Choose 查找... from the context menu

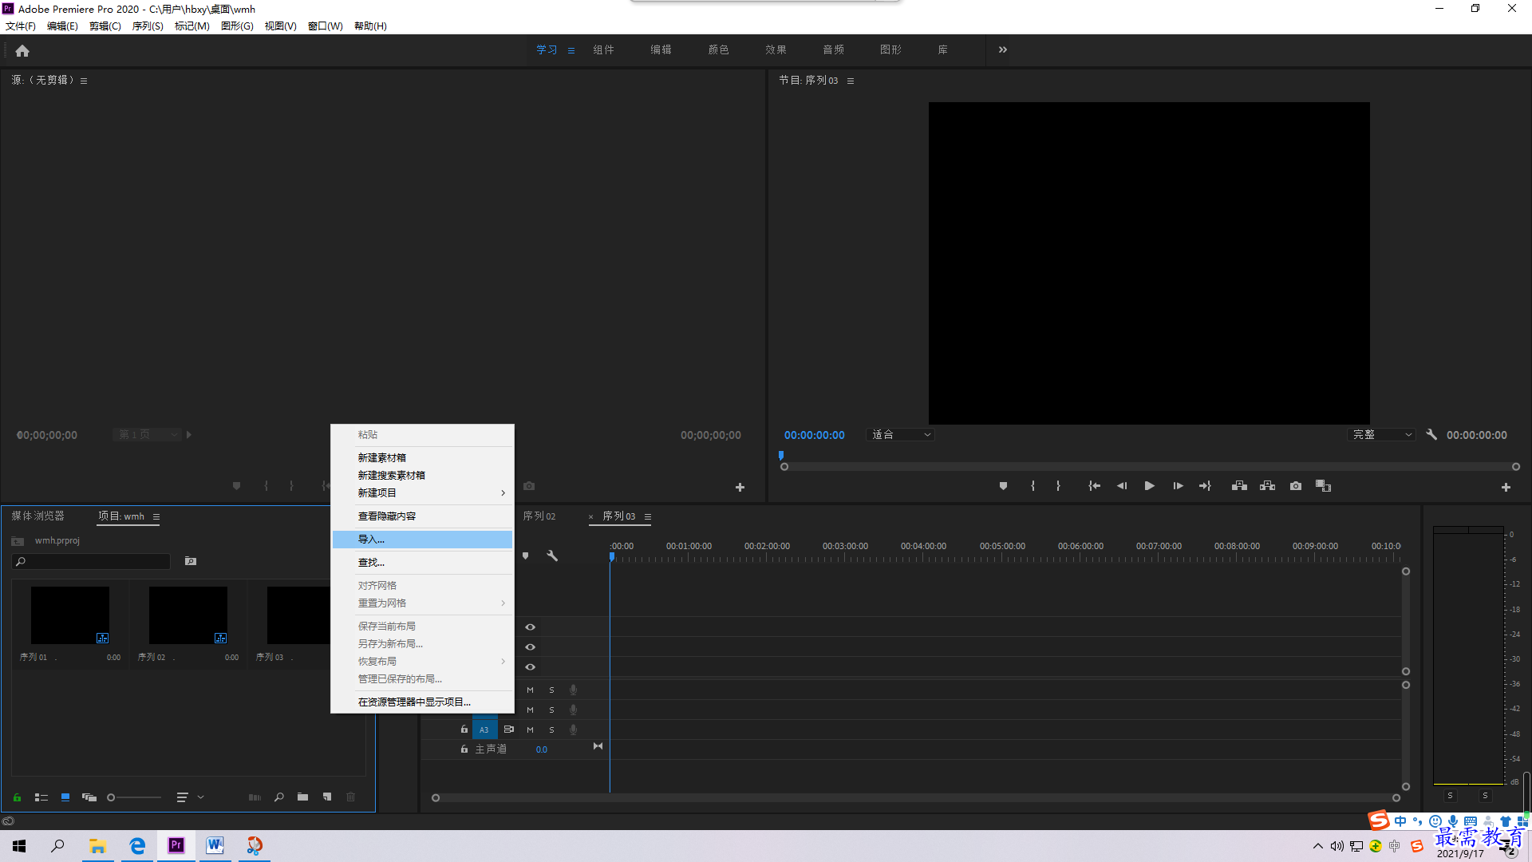pos(423,563)
